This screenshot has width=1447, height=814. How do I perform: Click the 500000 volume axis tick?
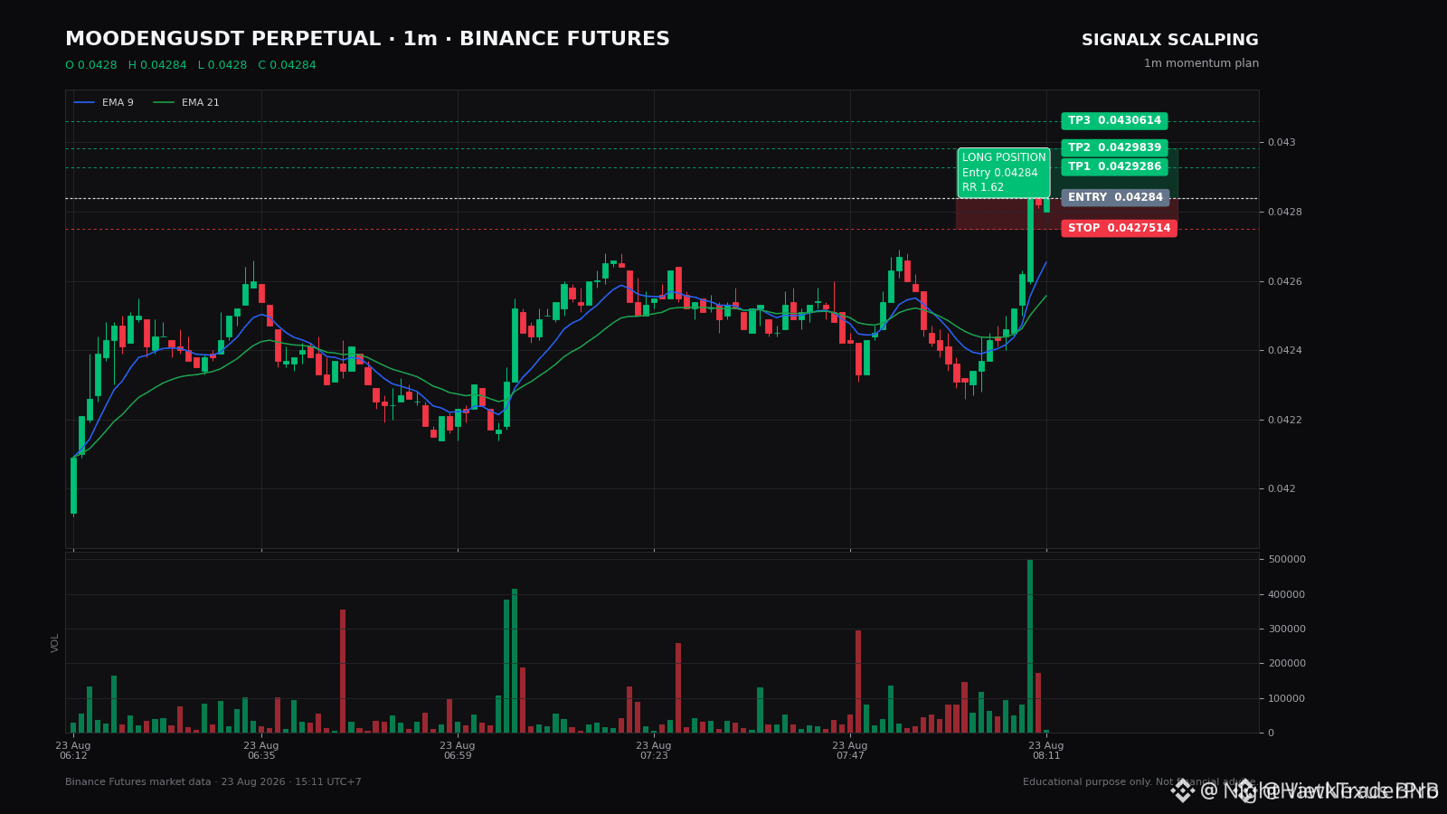1287,560
